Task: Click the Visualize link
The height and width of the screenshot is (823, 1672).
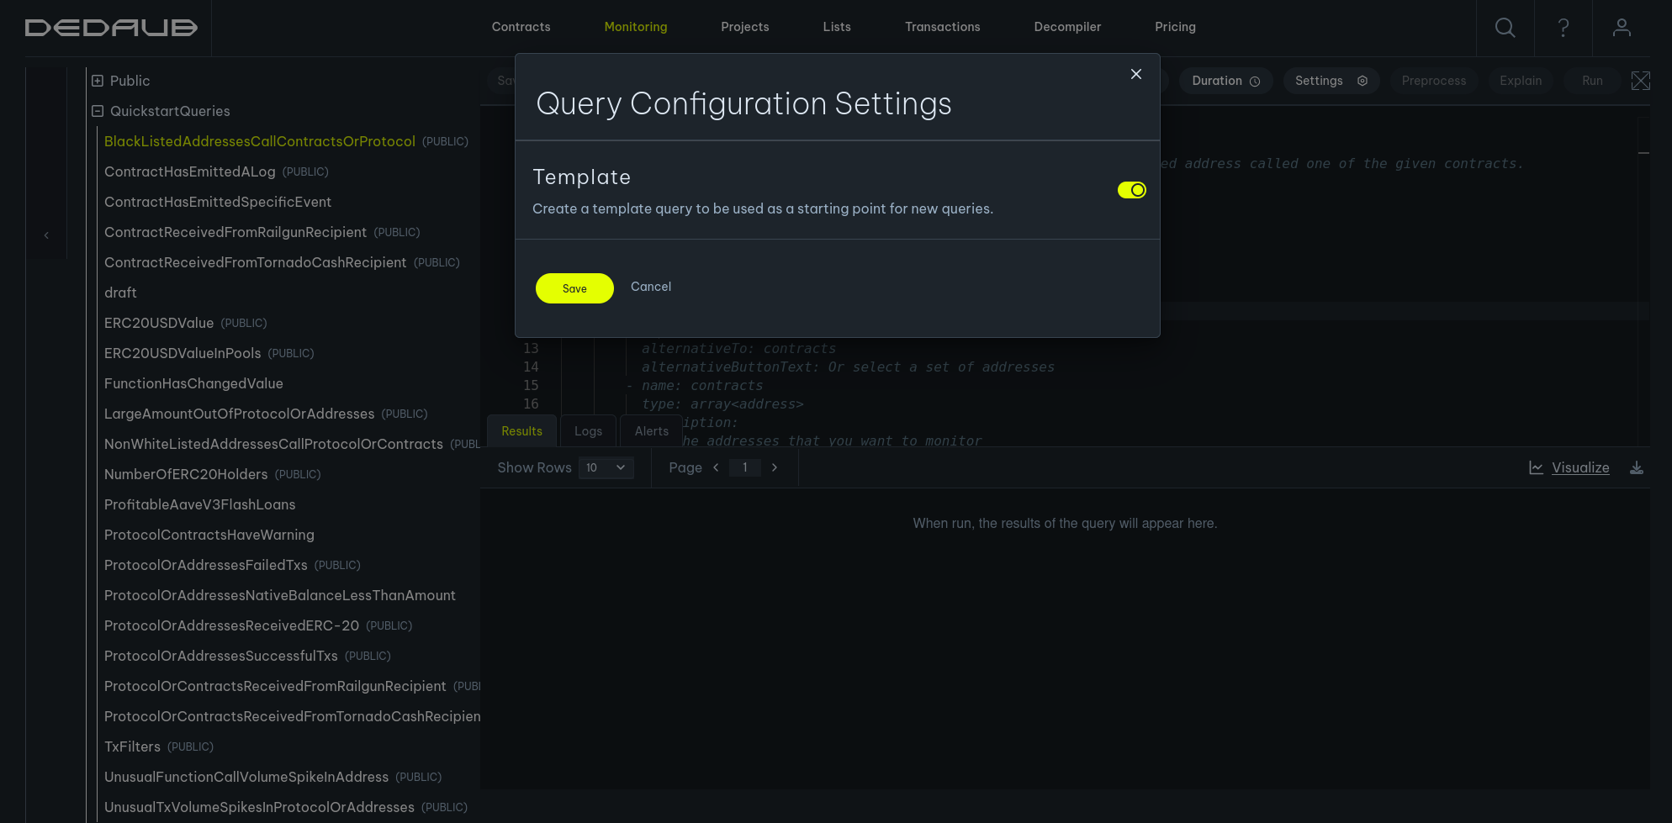Action: pos(1579,467)
